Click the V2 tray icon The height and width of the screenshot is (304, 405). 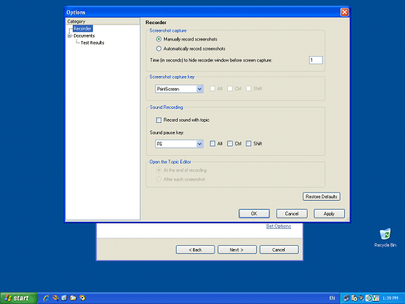[376, 298]
